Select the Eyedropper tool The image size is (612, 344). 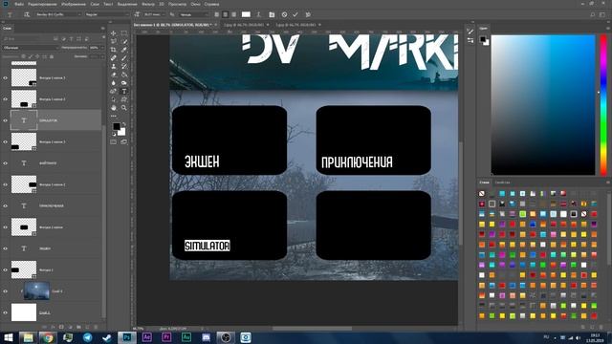pos(124,50)
